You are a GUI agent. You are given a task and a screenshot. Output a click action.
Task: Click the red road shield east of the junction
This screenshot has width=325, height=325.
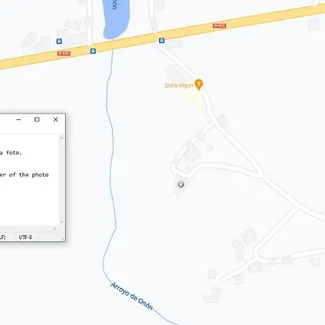220,26
